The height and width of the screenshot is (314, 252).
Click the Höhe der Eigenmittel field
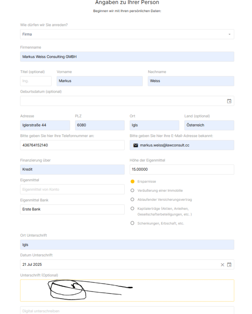point(181,170)
